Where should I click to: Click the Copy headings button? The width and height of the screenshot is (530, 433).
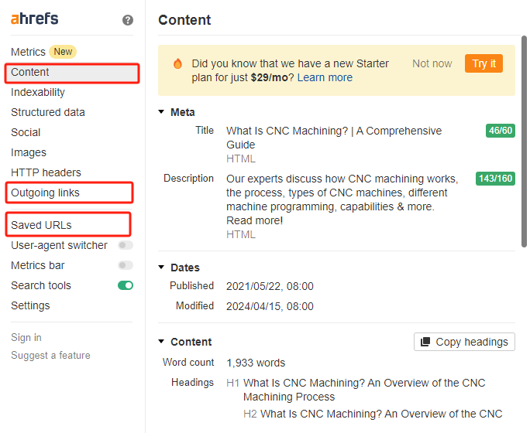coord(464,342)
